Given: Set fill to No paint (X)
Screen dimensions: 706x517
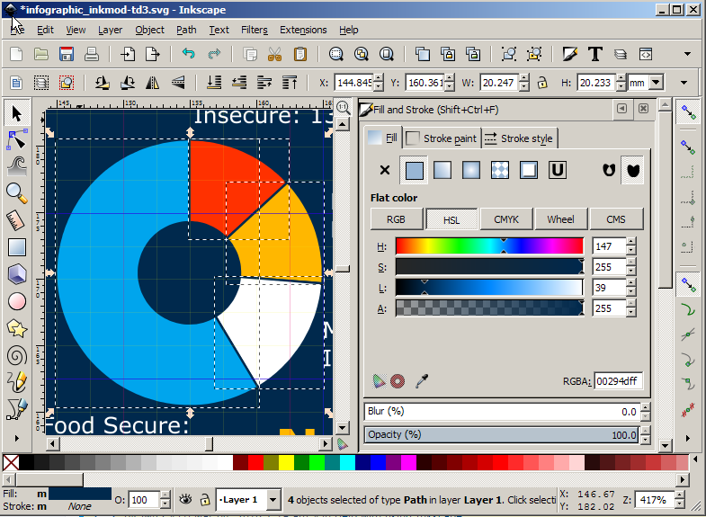Looking at the screenshot, I should [385, 170].
